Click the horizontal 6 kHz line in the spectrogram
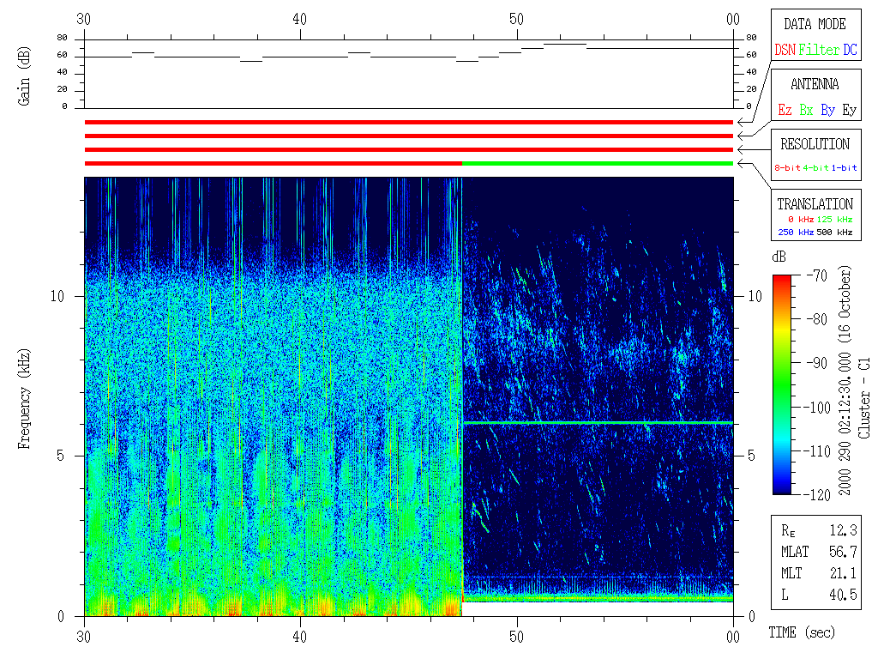 (x=598, y=423)
